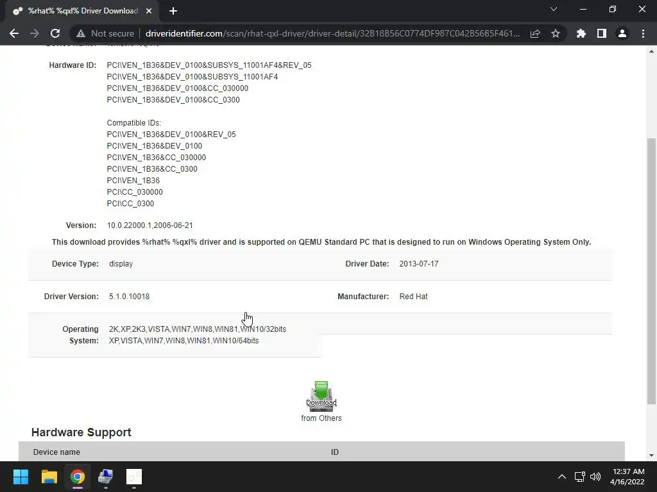Image resolution: width=657 pixels, height=492 pixels.
Task: Open the Extensions puzzle icon
Action: (x=581, y=33)
